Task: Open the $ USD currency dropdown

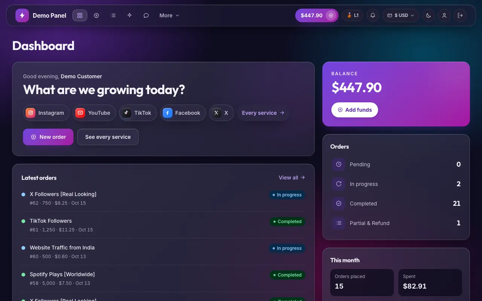Action: tap(401, 15)
